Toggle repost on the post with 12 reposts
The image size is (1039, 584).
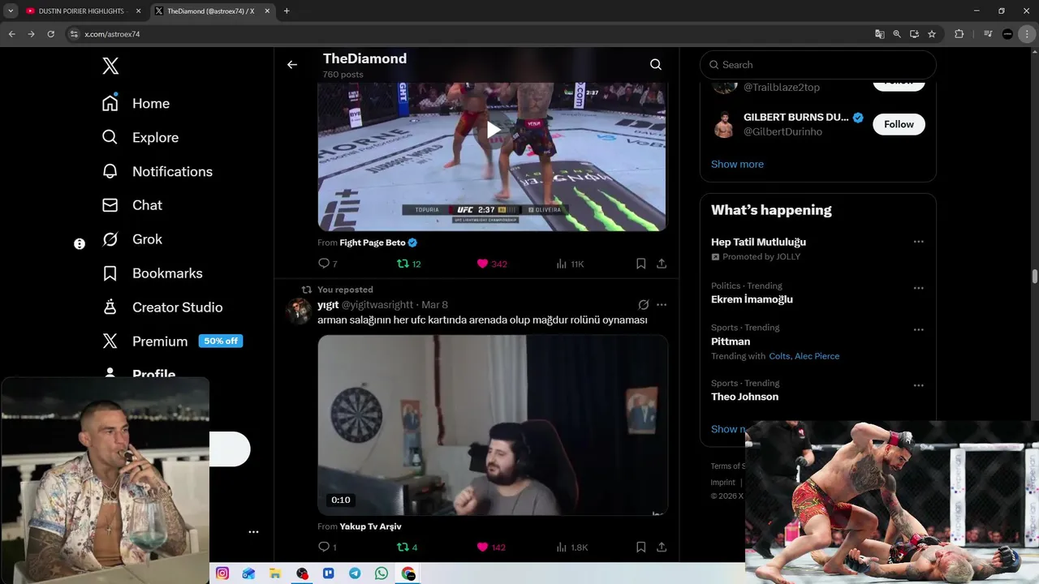point(408,264)
